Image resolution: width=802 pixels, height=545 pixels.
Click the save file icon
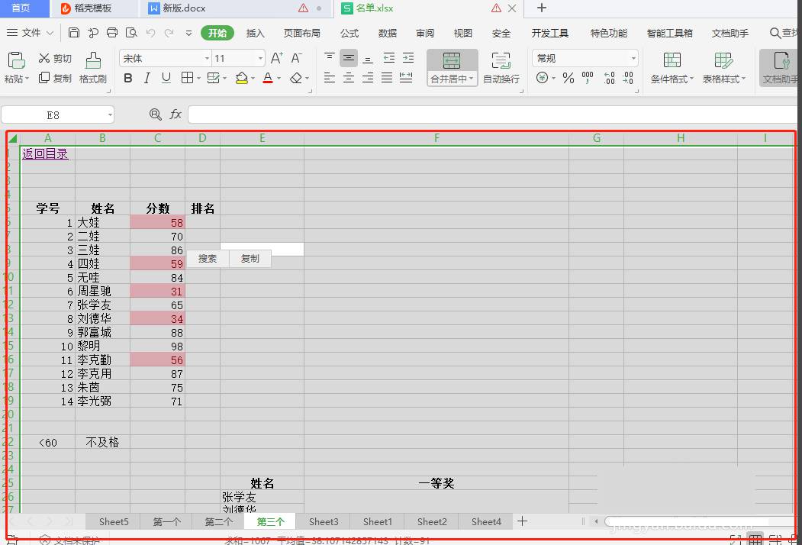pos(74,33)
